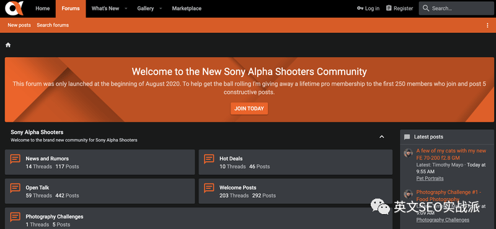Expand the What's New dropdown arrow
Screen dimensions: 496x229
(x=126, y=9)
